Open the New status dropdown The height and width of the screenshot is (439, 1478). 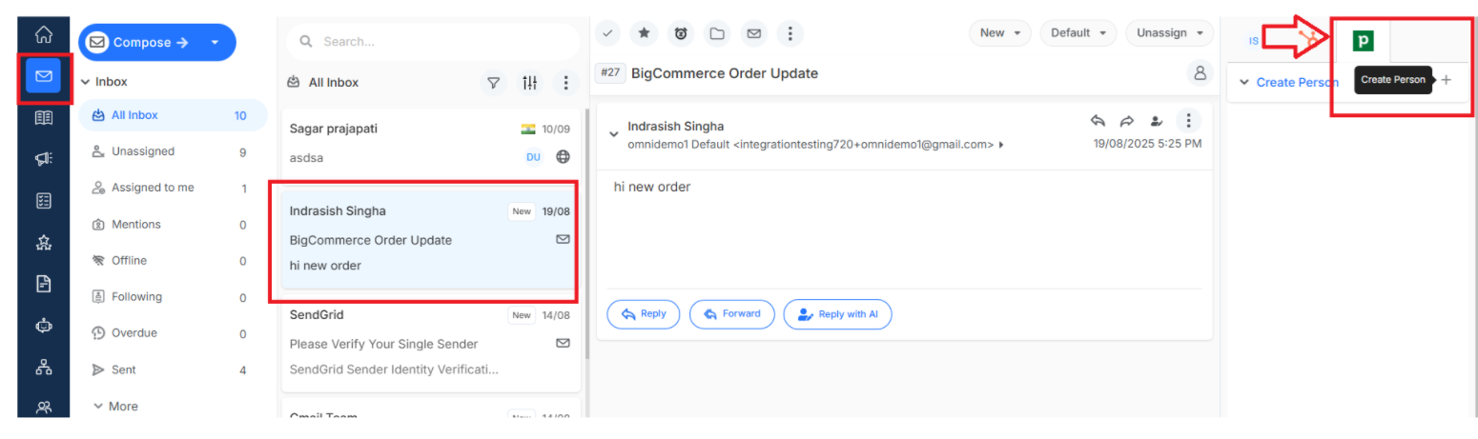point(999,32)
